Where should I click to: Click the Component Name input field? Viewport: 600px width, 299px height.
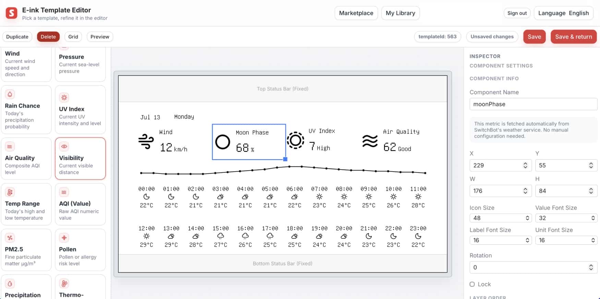tap(533, 104)
